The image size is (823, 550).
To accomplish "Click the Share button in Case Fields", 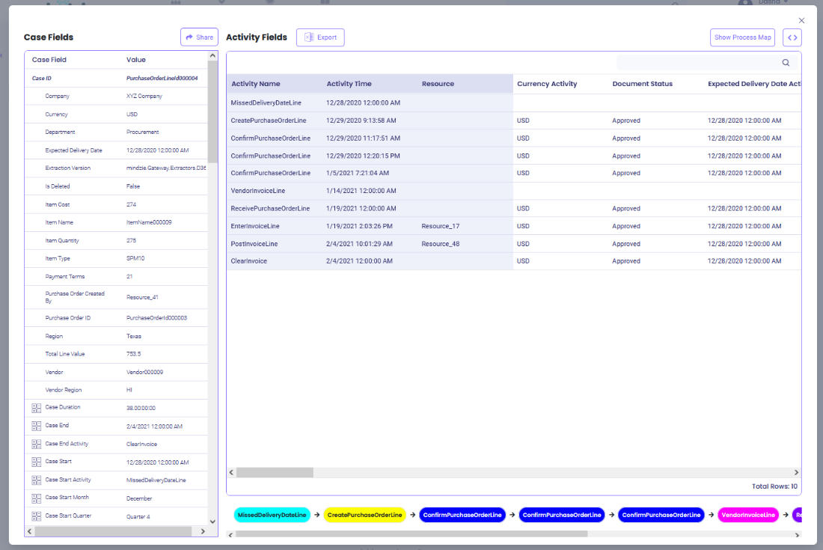I will pyautogui.click(x=198, y=37).
